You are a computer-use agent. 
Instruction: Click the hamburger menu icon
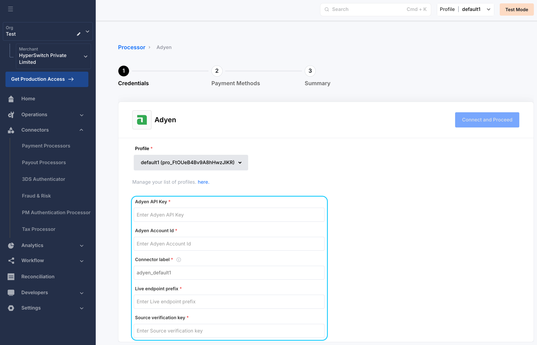[x=10, y=9]
